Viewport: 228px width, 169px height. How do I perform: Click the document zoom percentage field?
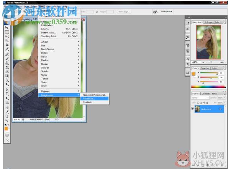pos(17,120)
